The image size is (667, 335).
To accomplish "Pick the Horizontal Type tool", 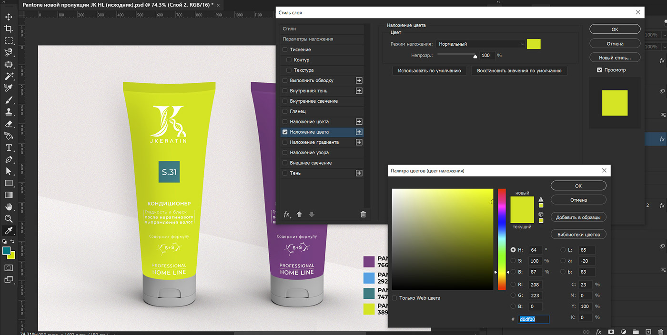I will [x=9, y=148].
